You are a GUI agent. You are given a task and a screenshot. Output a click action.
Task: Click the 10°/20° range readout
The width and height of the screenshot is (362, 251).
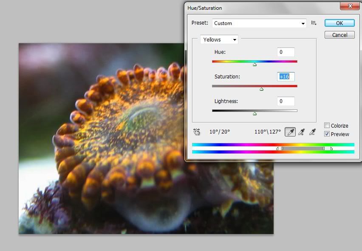pyautogui.click(x=220, y=132)
